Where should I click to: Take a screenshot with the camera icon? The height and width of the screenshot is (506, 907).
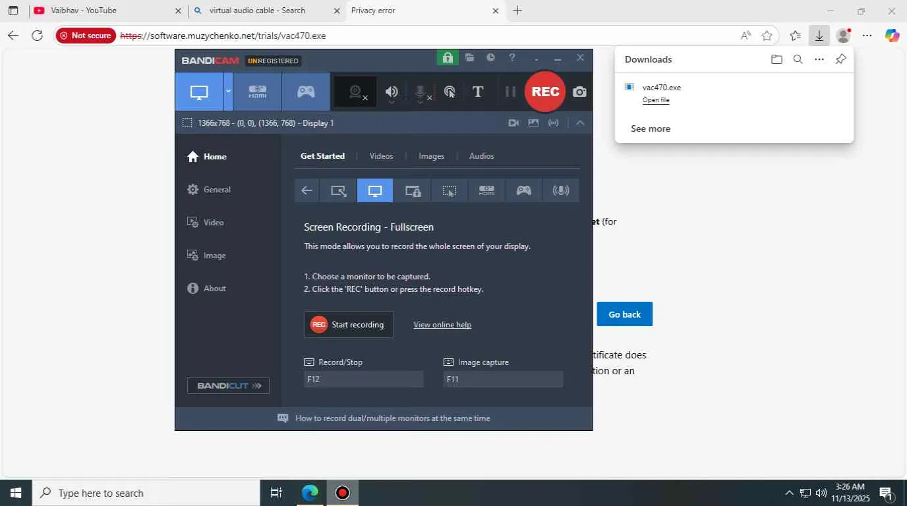[x=579, y=92]
